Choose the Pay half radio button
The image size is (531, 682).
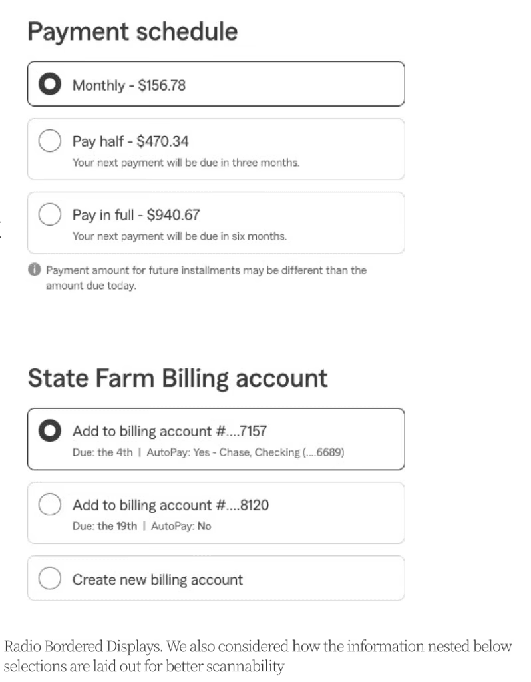(49, 141)
